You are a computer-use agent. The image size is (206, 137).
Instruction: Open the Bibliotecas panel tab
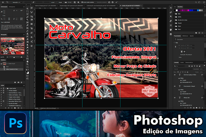pyautogui.click(x=185, y=36)
